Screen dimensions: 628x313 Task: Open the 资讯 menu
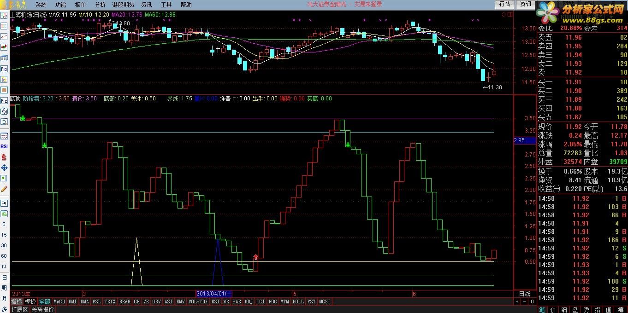[147, 5]
